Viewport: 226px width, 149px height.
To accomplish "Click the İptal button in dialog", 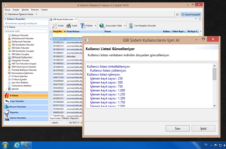I will coord(203,129).
